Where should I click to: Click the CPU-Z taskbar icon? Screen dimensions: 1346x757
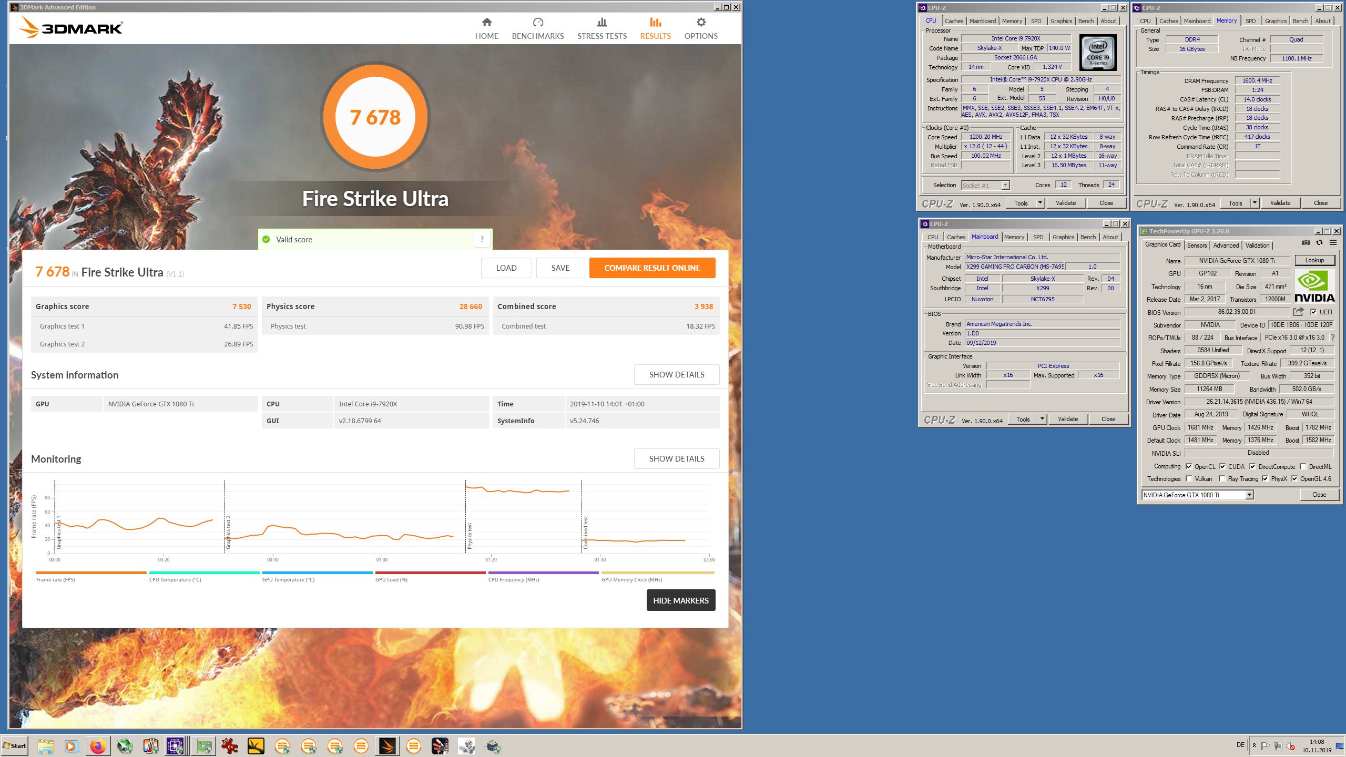point(175,746)
